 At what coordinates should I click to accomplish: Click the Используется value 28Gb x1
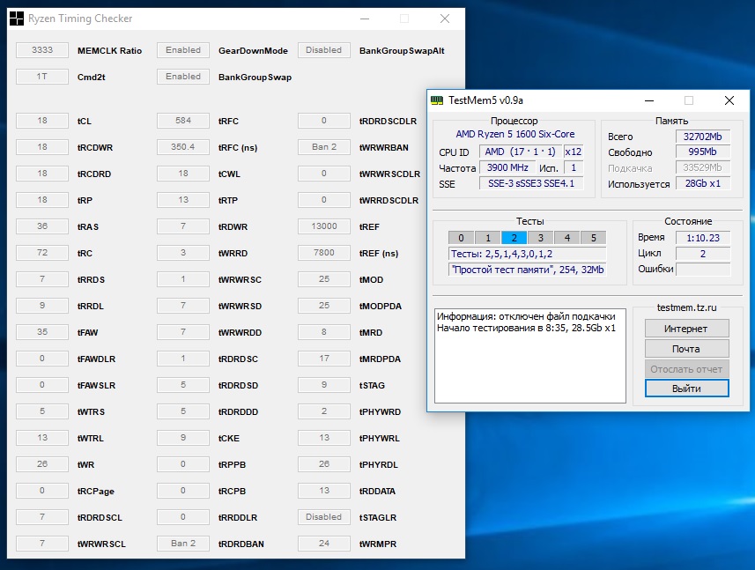tap(702, 183)
